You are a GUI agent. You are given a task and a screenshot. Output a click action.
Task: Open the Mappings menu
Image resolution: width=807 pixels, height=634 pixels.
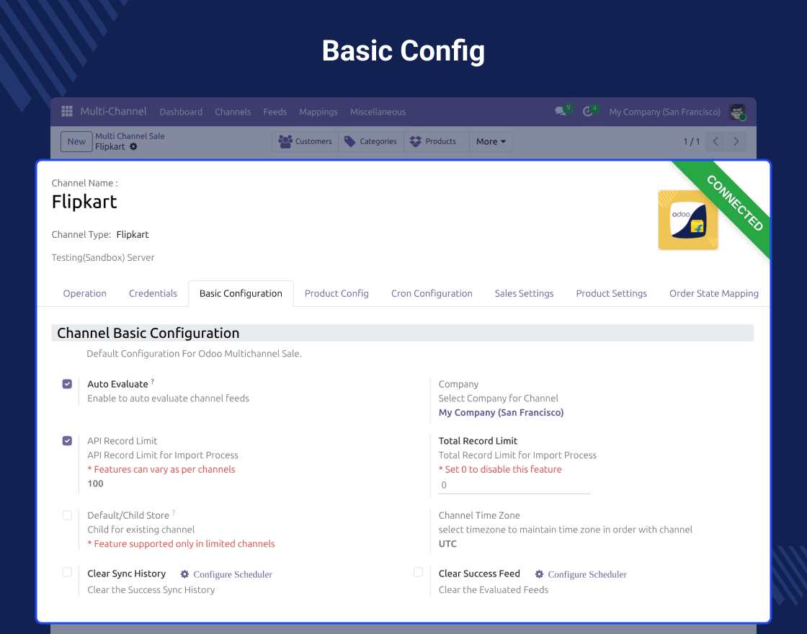(x=318, y=112)
